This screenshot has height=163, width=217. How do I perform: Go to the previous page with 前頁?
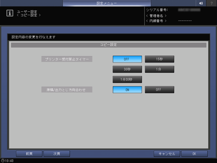(29, 154)
